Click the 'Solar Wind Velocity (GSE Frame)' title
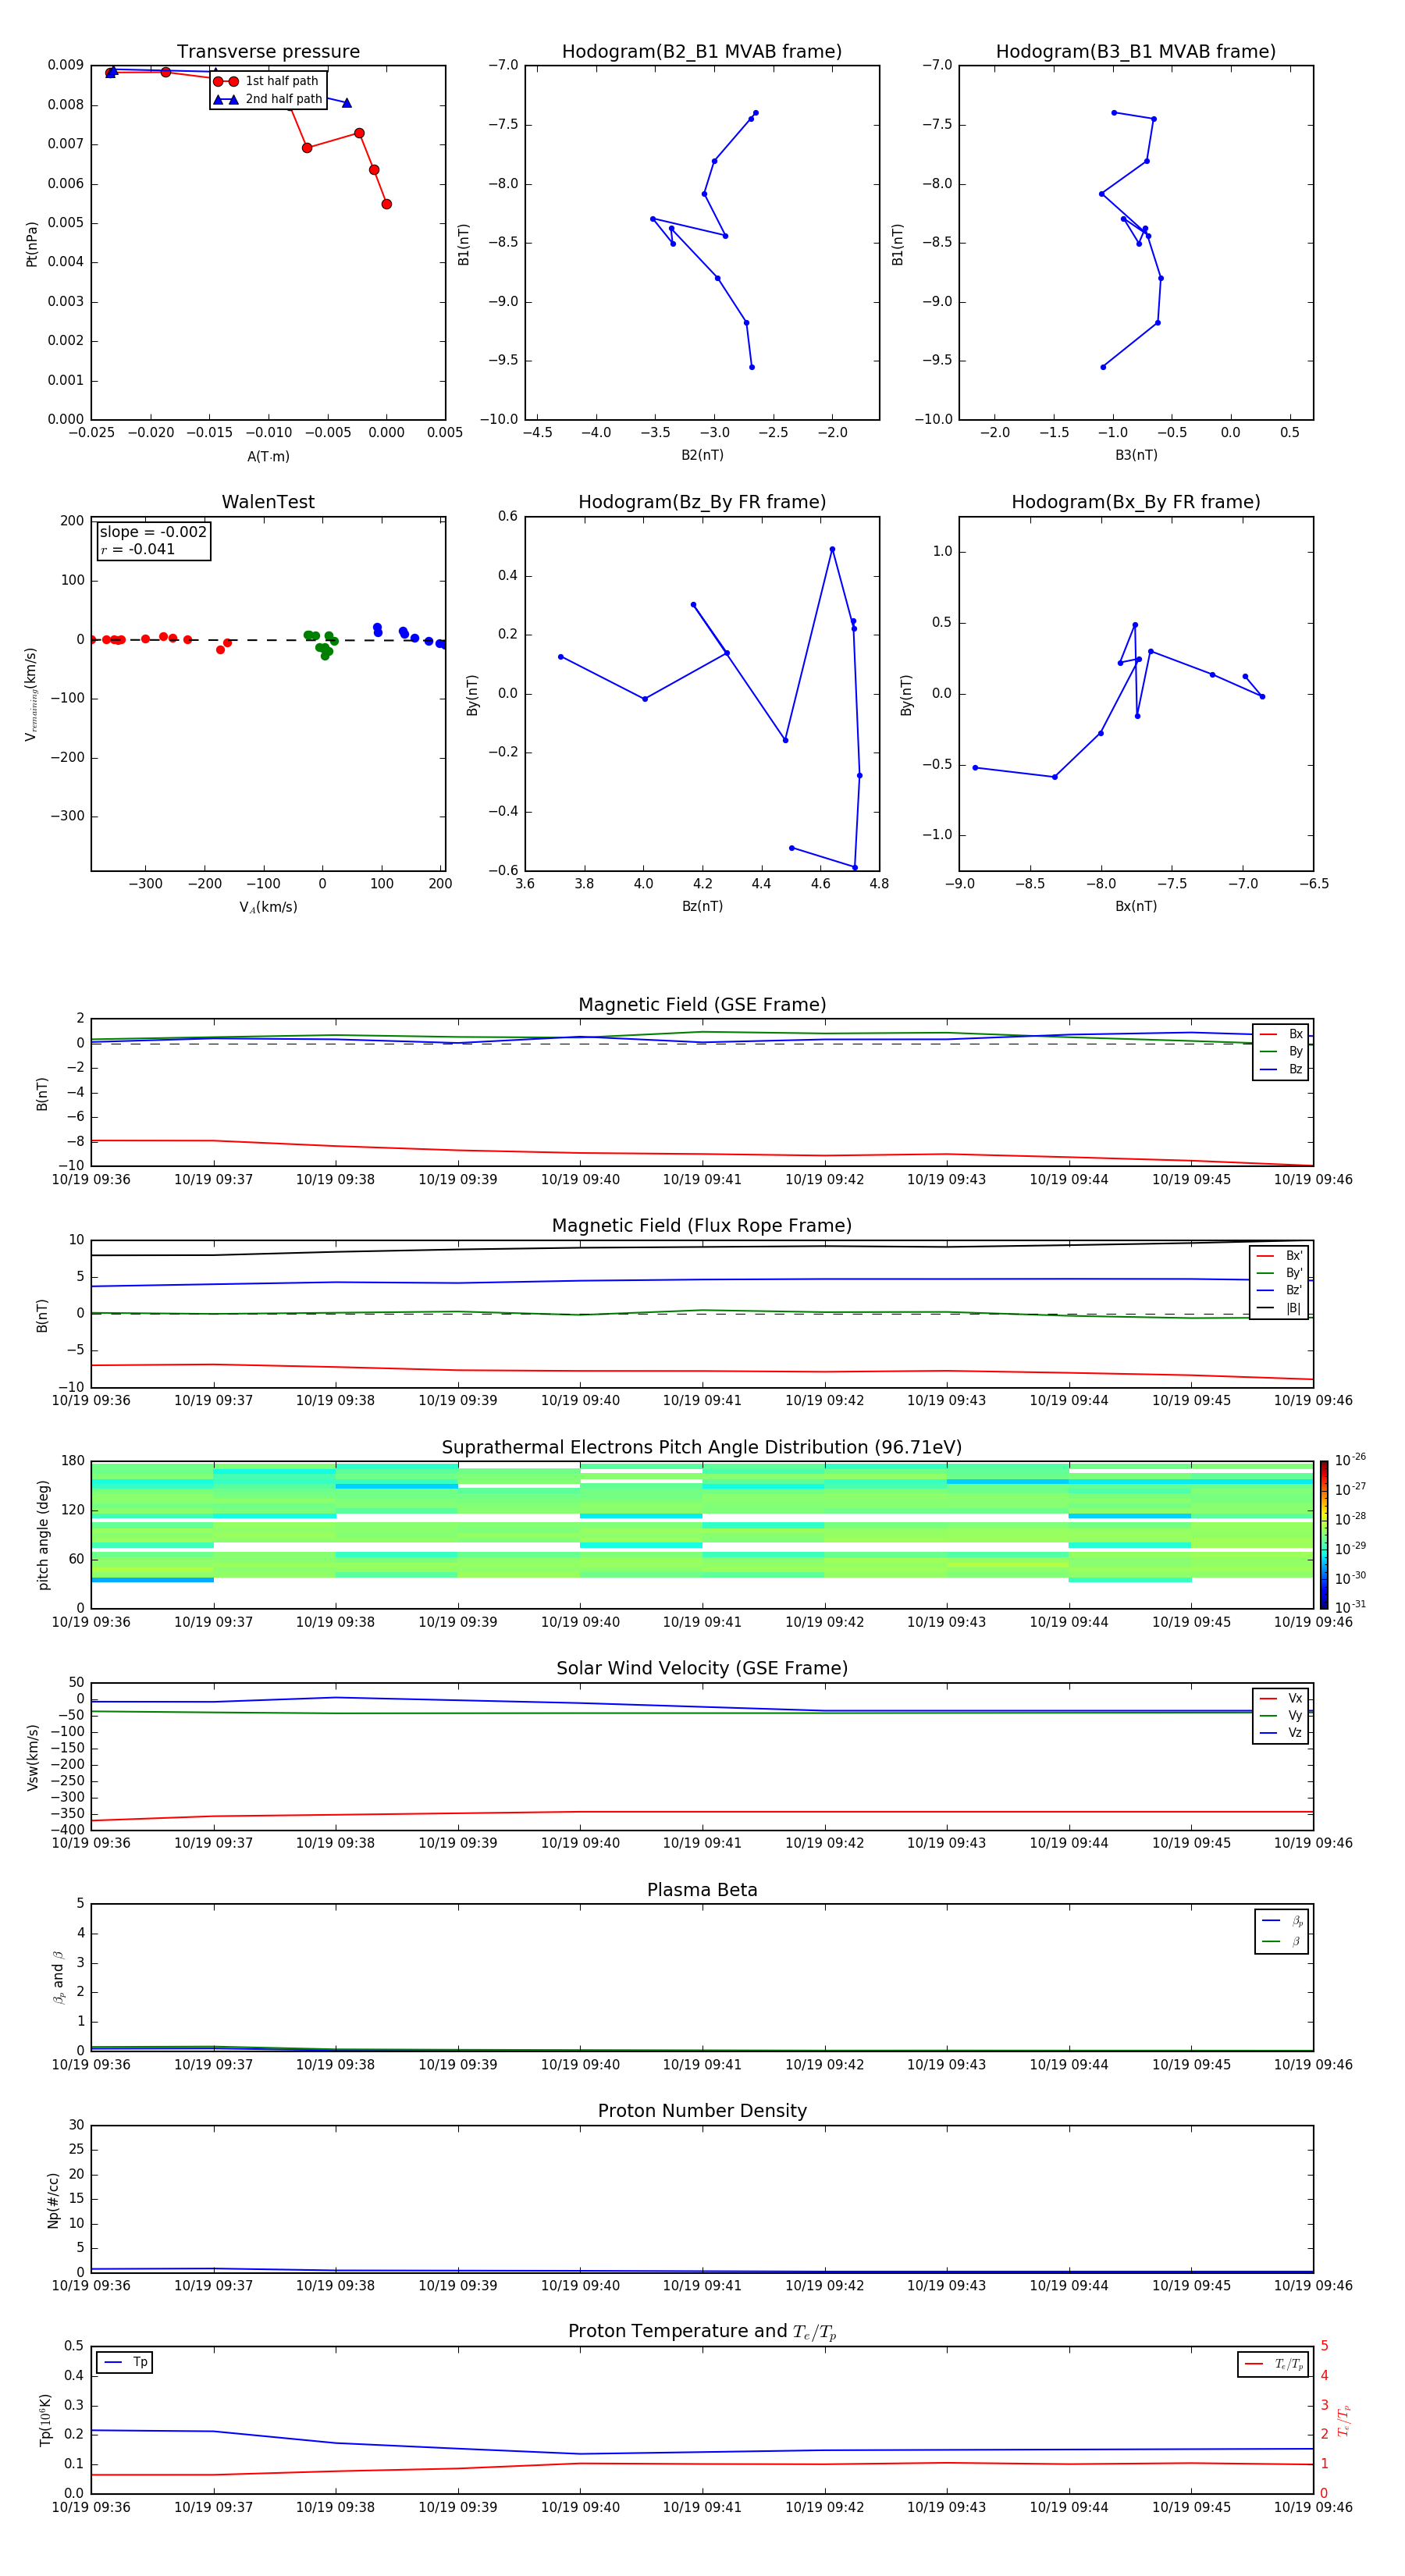The image size is (1405, 2576). click(702, 1668)
